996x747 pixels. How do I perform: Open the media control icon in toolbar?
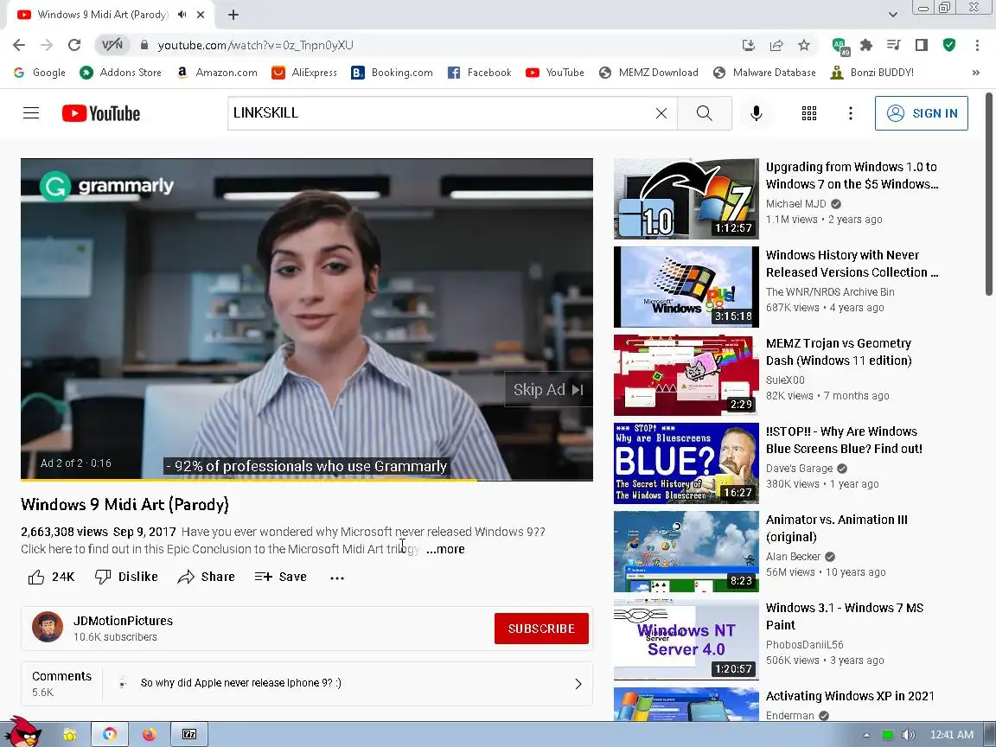(894, 45)
